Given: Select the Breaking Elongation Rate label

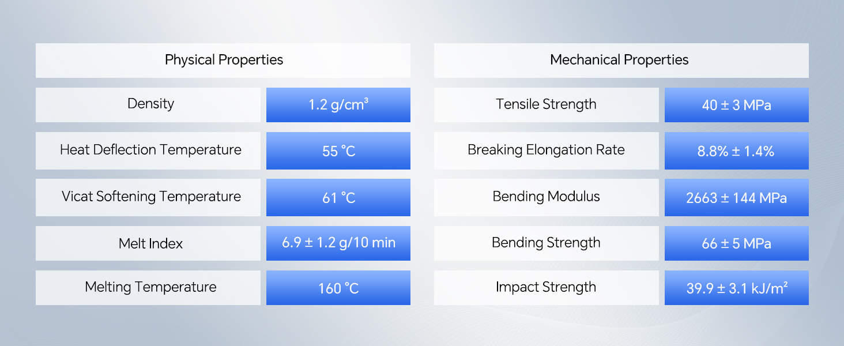Looking at the screenshot, I should [547, 151].
